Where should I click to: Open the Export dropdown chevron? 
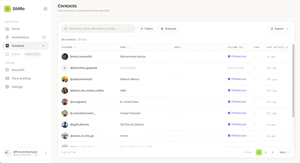pos(287,29)
